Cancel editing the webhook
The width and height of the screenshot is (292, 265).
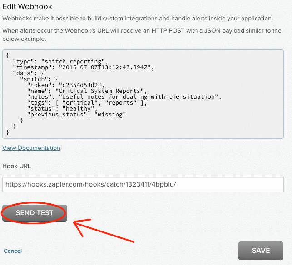[x=13, y=251]
